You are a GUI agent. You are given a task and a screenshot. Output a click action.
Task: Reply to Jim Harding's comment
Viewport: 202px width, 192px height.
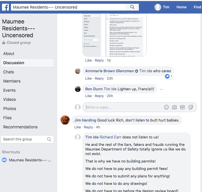(x=88, y=127)
